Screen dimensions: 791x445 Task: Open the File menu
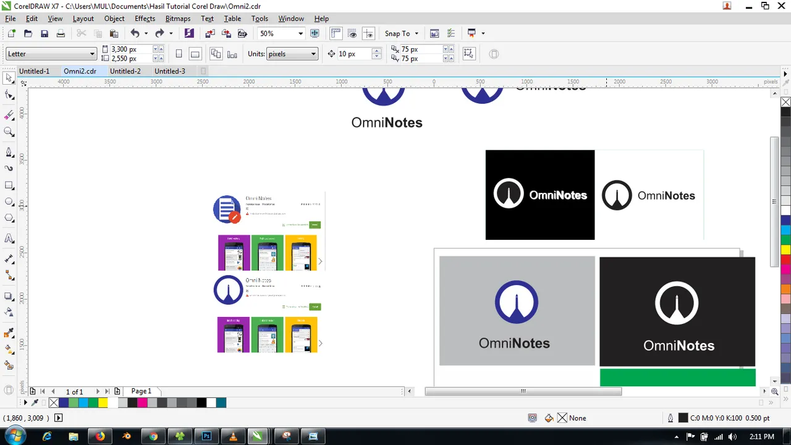point(11,19)
